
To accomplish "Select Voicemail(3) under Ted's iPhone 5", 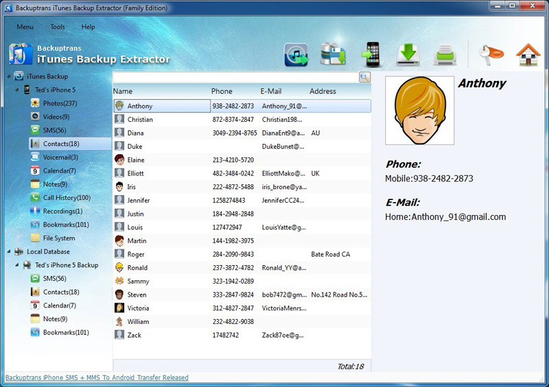I will (x=60, y=157).
